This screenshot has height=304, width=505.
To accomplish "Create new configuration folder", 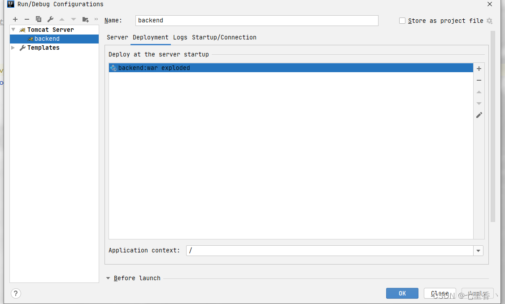I will [x=85, y=19].
